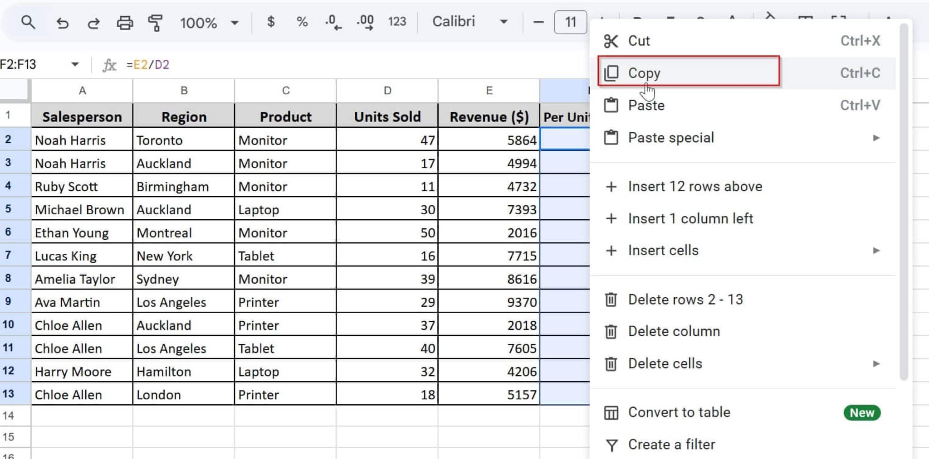929x459 pixels.
Task: Click Create a filter
Action: pyautogui.click(x=671, y=444)
